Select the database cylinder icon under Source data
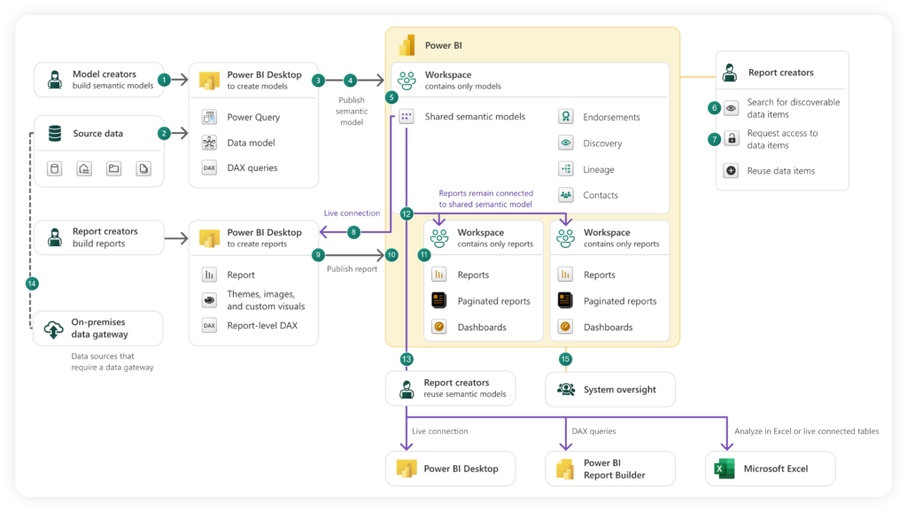This screenshot has width=907, height=512. tap(54, 167)
